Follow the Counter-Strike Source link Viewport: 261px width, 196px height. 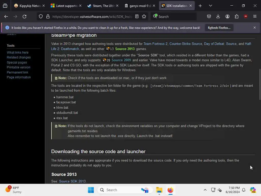[x=186, y=44]
